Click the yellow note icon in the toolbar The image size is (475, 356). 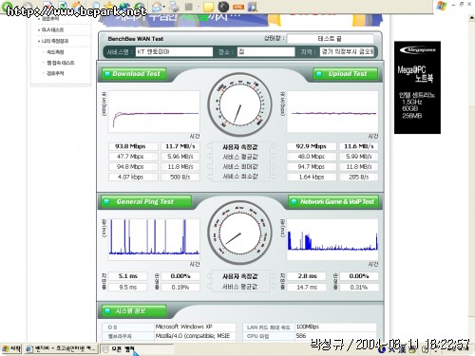click(x=208, y=7)
